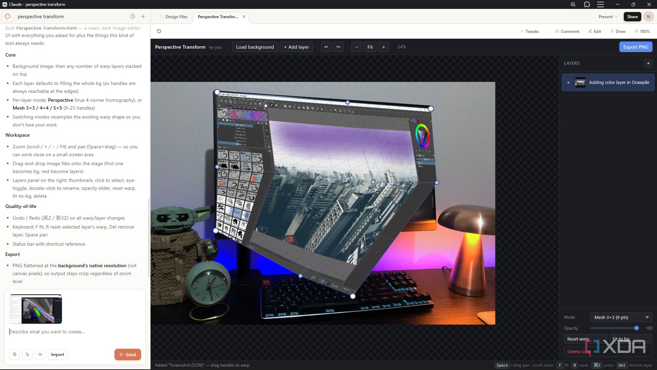657x370 pixels.
Task: Click the Share button
Action: [x=632, y=17]
